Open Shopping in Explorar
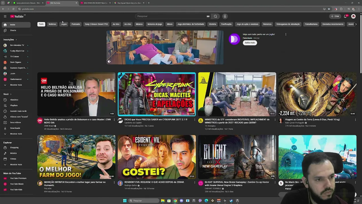 [16, 147]
